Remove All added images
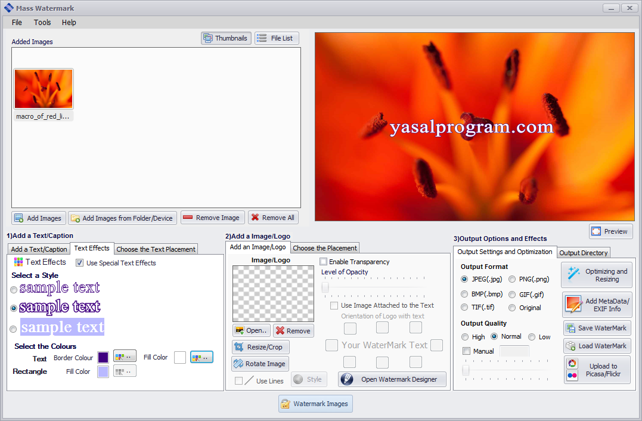The width and height of the screenshot is (642, 421). tap(273, 218)
